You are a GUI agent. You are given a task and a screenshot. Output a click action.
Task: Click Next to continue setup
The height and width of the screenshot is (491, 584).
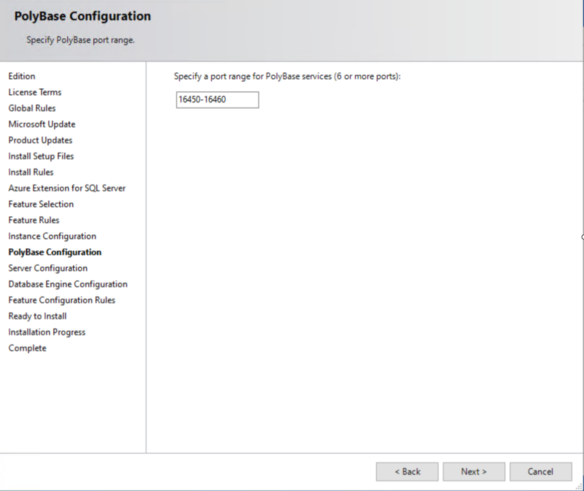click(473, 471)
